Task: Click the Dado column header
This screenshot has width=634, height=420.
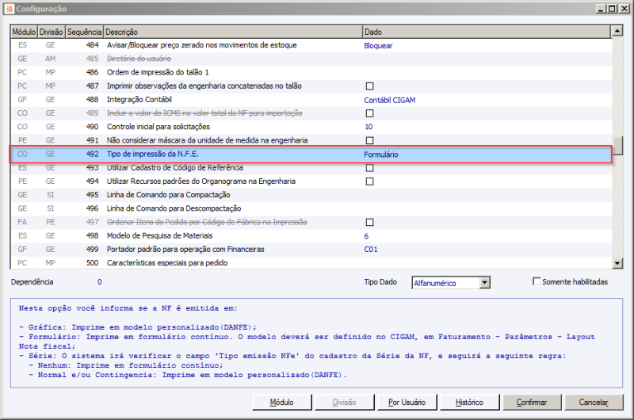Action: [x=487, y=32]
